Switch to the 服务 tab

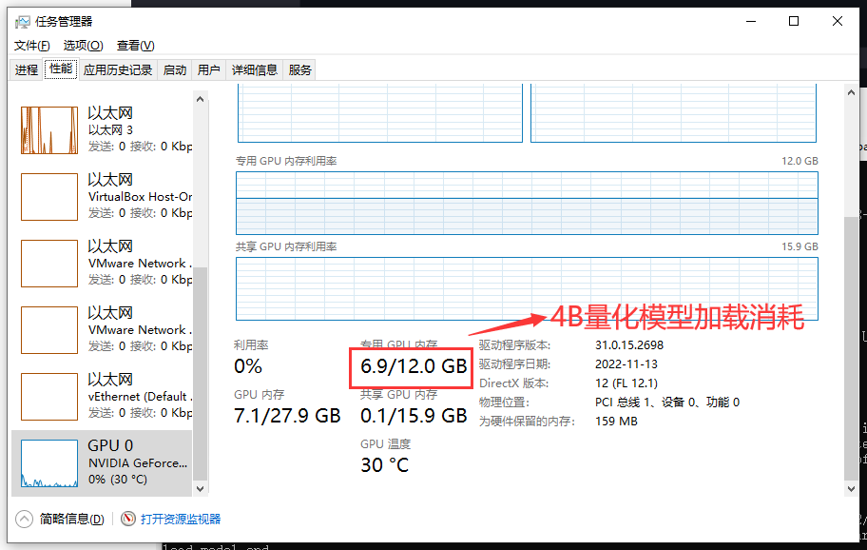click(x=299, y=69)
